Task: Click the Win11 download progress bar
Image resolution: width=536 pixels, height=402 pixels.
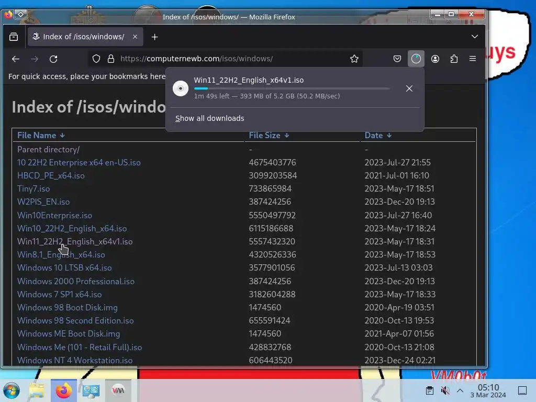Action: point(292,88)
